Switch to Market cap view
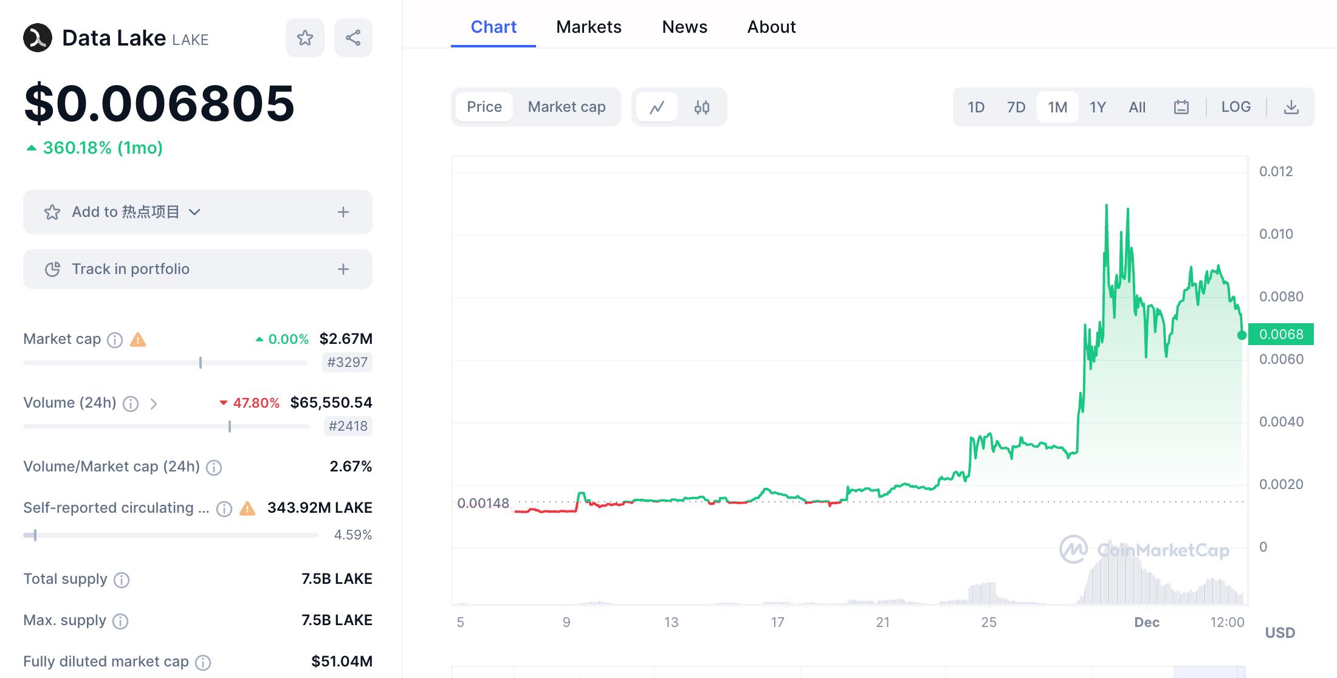 click(566, 106)
